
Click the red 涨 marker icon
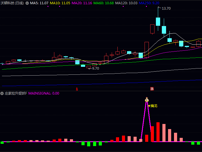pyautogui.click(x=152, y=89)
